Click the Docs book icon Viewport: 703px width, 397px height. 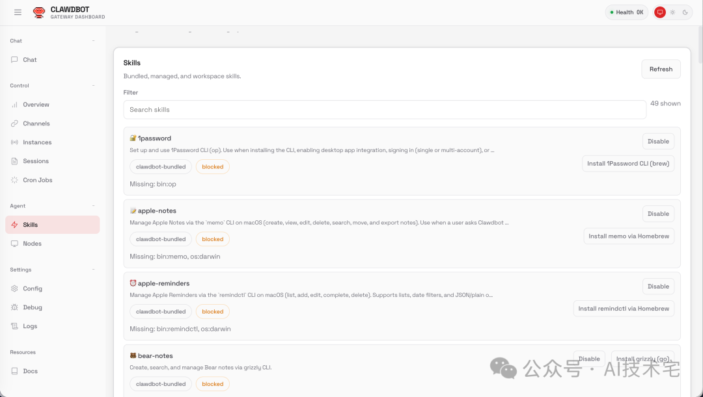click(14, 371)
